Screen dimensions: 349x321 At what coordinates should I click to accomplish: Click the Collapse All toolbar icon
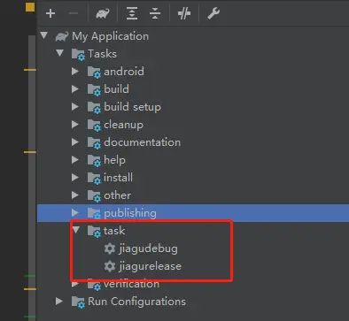(155, 13)
